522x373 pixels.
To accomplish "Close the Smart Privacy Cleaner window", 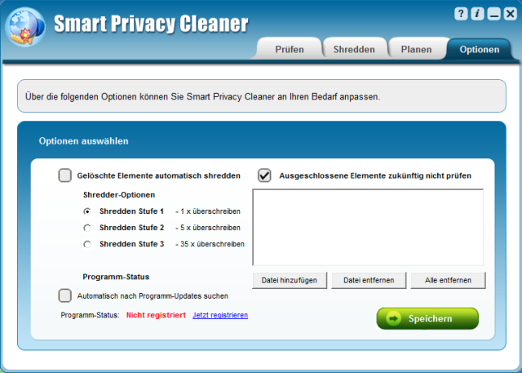I will coord(510,14).
